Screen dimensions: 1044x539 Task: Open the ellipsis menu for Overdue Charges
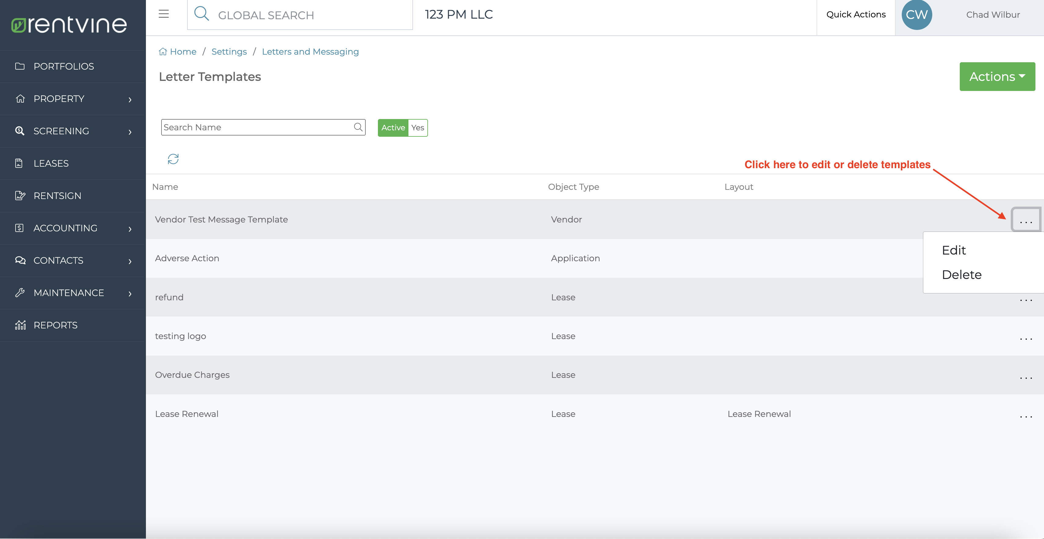click(x=1026, y=378)
